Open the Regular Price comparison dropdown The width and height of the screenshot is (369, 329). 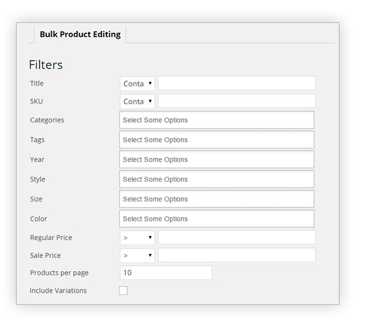coord(137,238)
